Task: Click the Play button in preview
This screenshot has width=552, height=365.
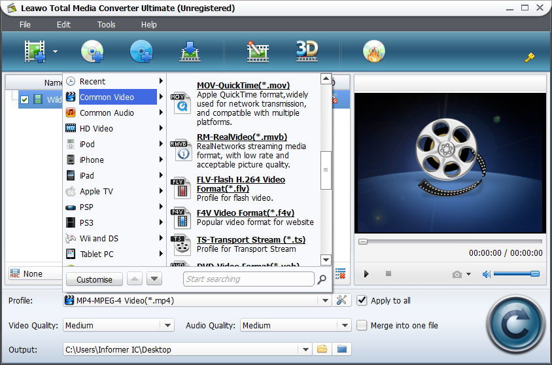Action: coord(366,273)
